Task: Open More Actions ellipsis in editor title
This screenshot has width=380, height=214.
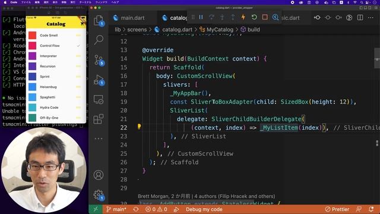Action: (370, 17)
